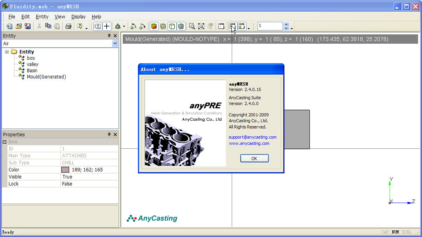Viewport: 422px width, 237px height.
Task: Pin the Entity panel
Action: coord(109,36)
